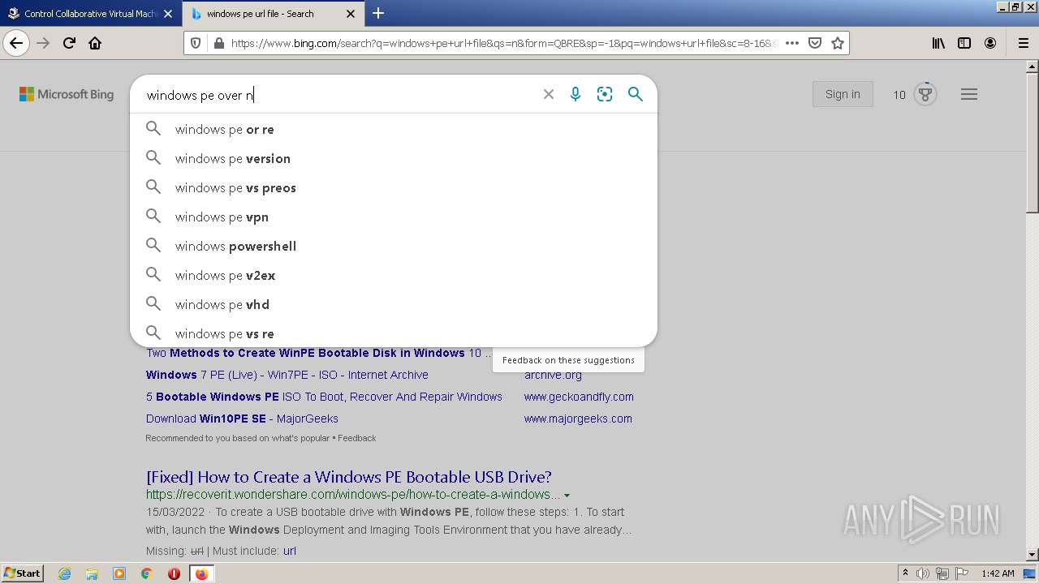Search using an image
The width and height of the screenshot is (1039, 584).
tap(605, 94)
